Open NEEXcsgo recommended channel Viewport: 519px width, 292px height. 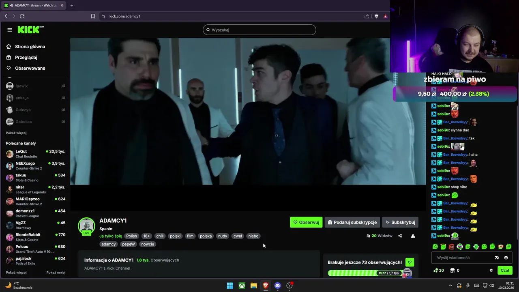36,165
